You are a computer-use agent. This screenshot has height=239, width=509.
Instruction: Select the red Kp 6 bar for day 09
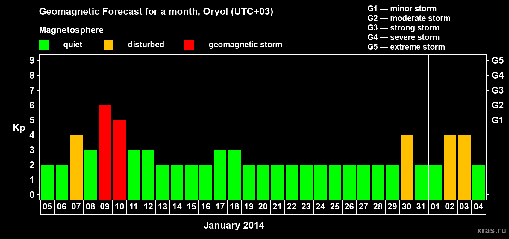(105, 152)
